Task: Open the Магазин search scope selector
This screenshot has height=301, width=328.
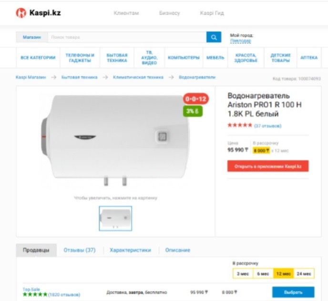Action: (x=32, y=38)
